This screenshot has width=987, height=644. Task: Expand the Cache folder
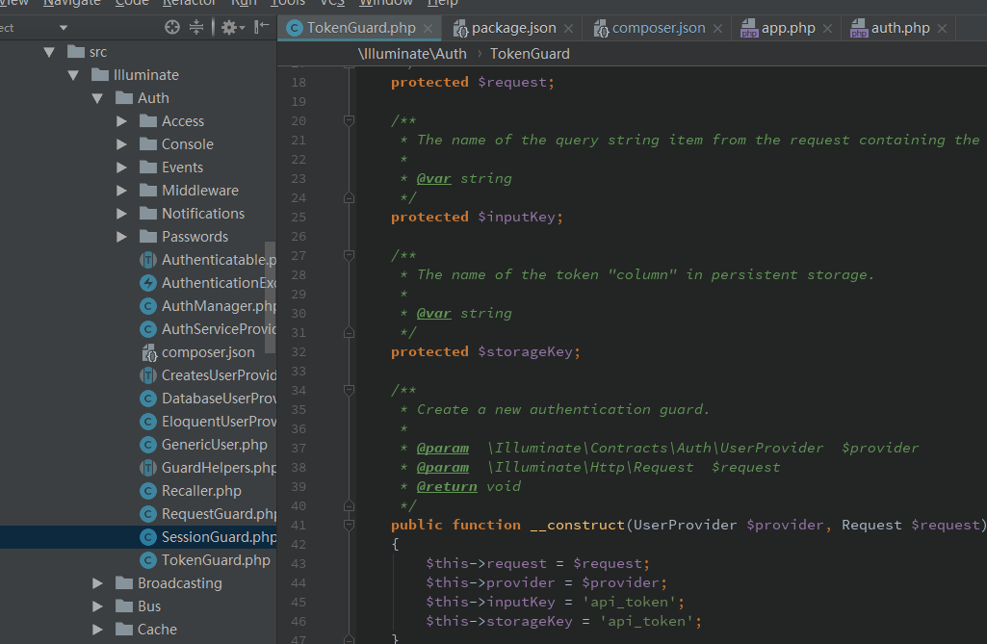(x=97, y=630)
